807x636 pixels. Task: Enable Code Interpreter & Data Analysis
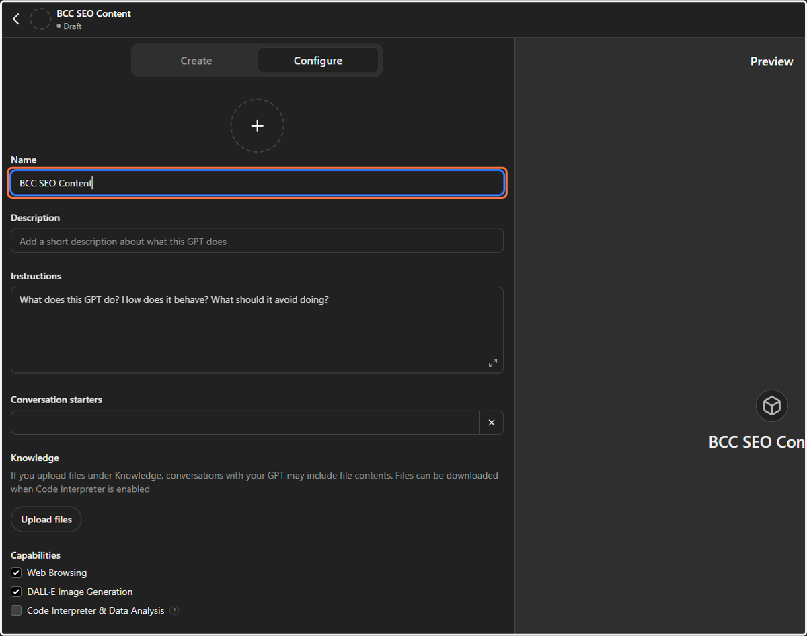coord(16,611)
